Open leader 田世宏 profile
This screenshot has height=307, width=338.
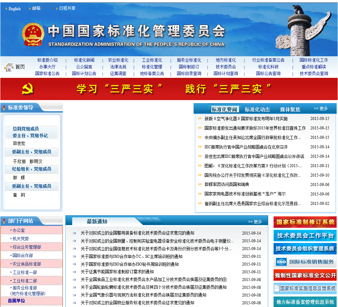tap(19, 143)
